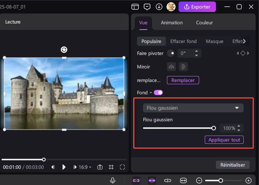Viewport: 259px width, 185px height.
Task: Flip image vertically with Miroir icon
Action: [x=183, y=67]
